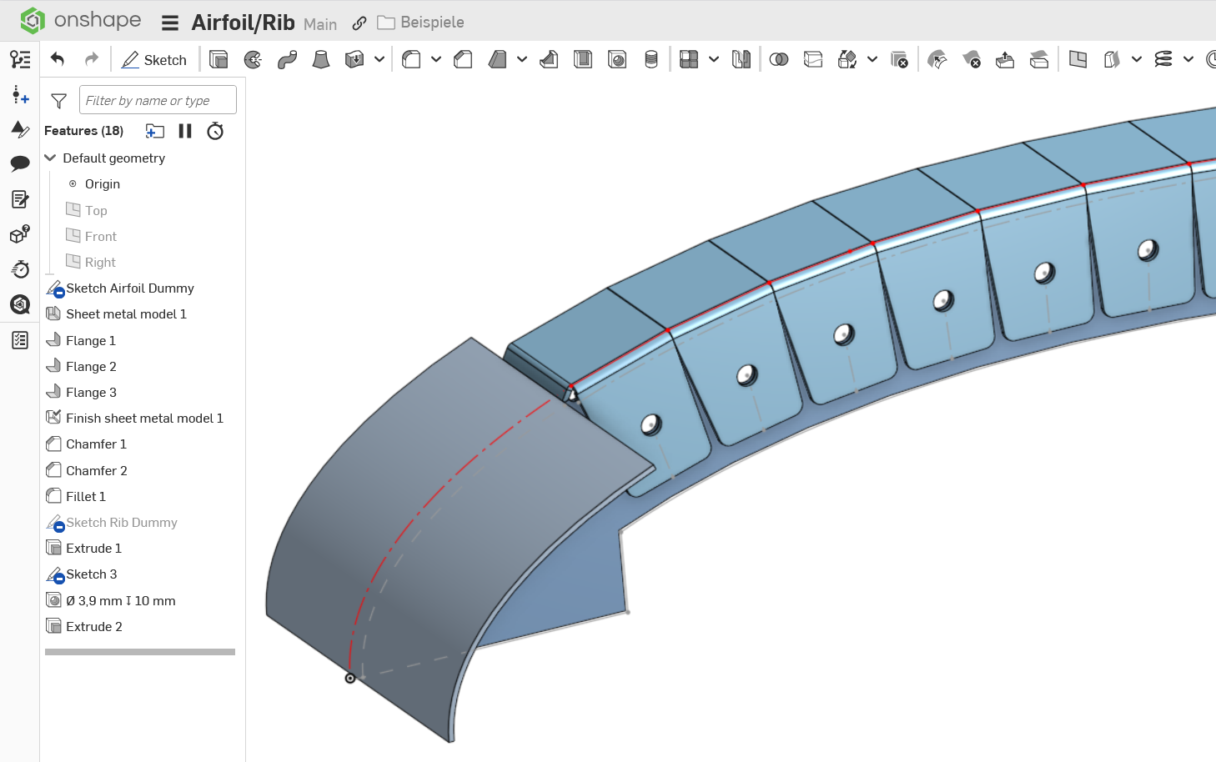Collapse the Default geometry group
Viewport: 1216px width, 762px height.
click(x=50, y=158)
